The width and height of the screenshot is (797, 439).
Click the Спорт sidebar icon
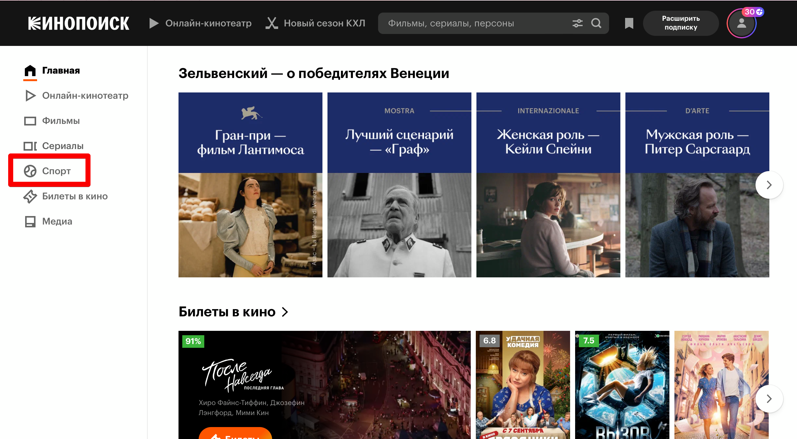(x=30, y=171)
